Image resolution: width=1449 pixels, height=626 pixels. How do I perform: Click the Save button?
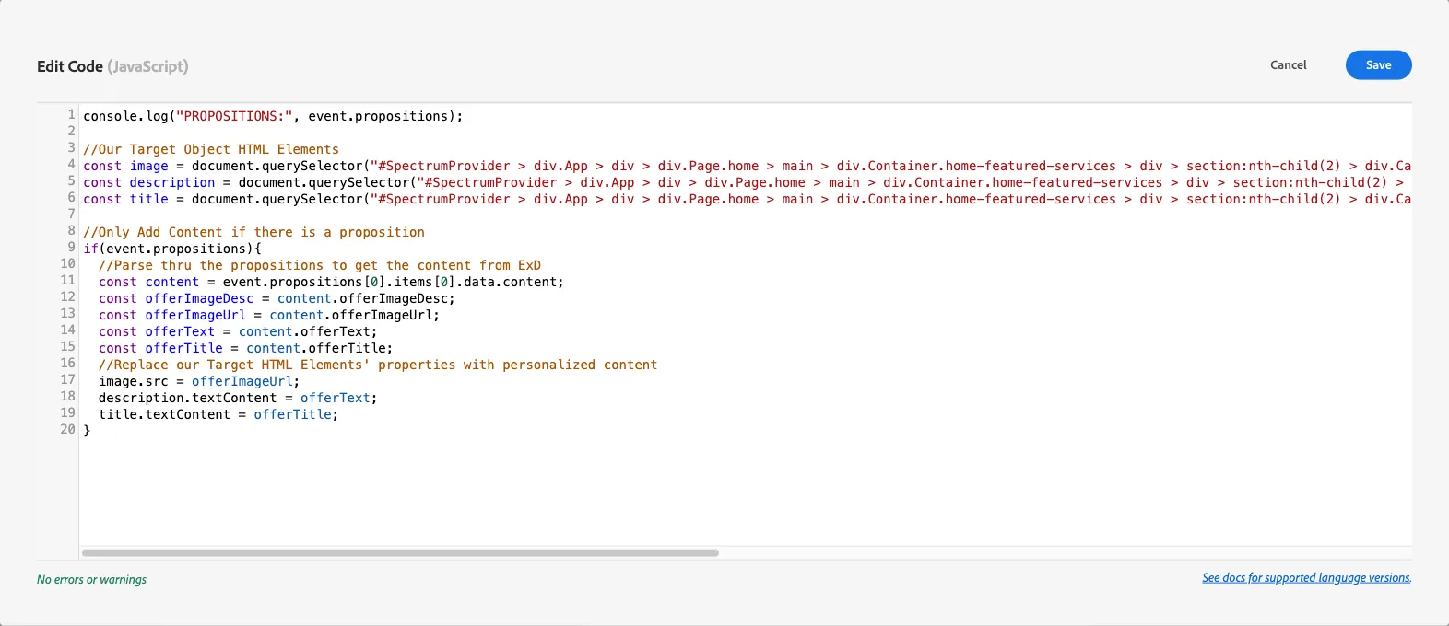tap(1378, 65)
